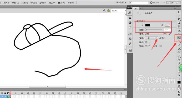
Task: Select the 3D Rotation tool
Action: 179,23
